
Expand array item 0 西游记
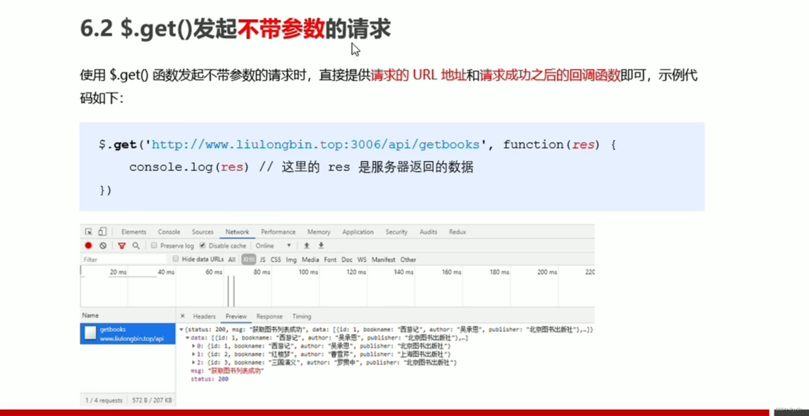pyautogui.click(x=194, y=346)
